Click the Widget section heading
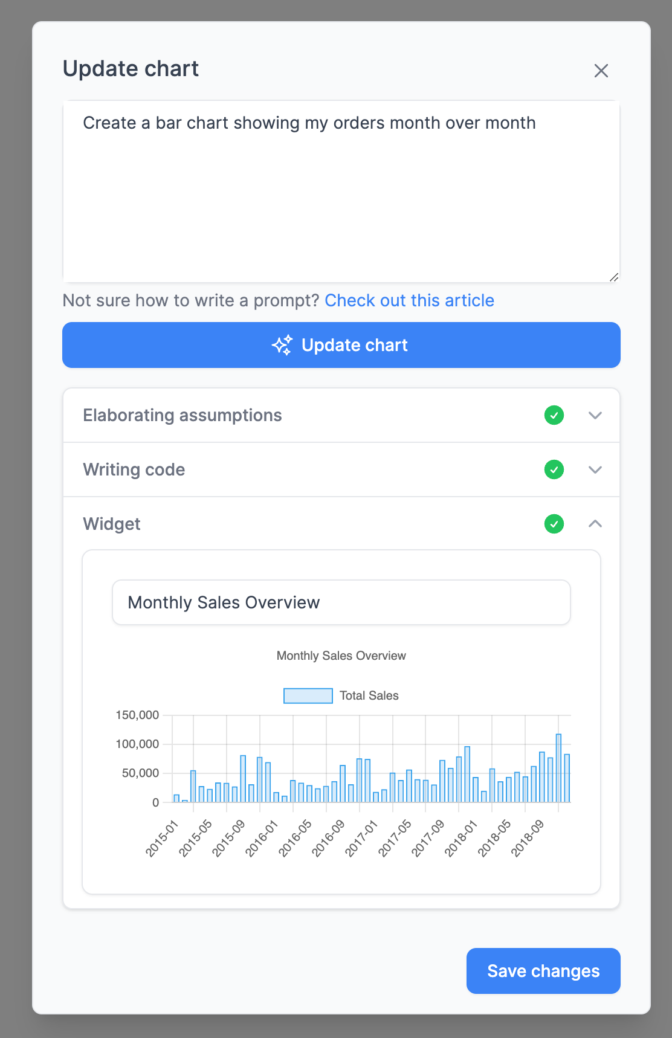The width and height of the screenshot is (672, 1038). [x=112, y=524]
